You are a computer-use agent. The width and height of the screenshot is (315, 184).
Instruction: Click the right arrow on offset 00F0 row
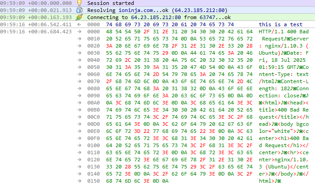[79, 138]
